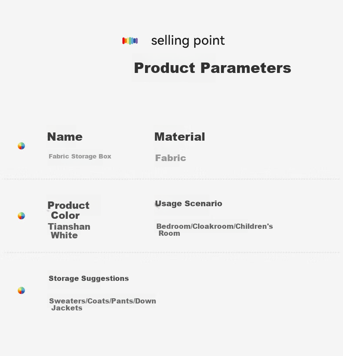The image size is (343, 356).
Task: Click the 'Fabric Storage Box' value
Action: coord(80,156)
